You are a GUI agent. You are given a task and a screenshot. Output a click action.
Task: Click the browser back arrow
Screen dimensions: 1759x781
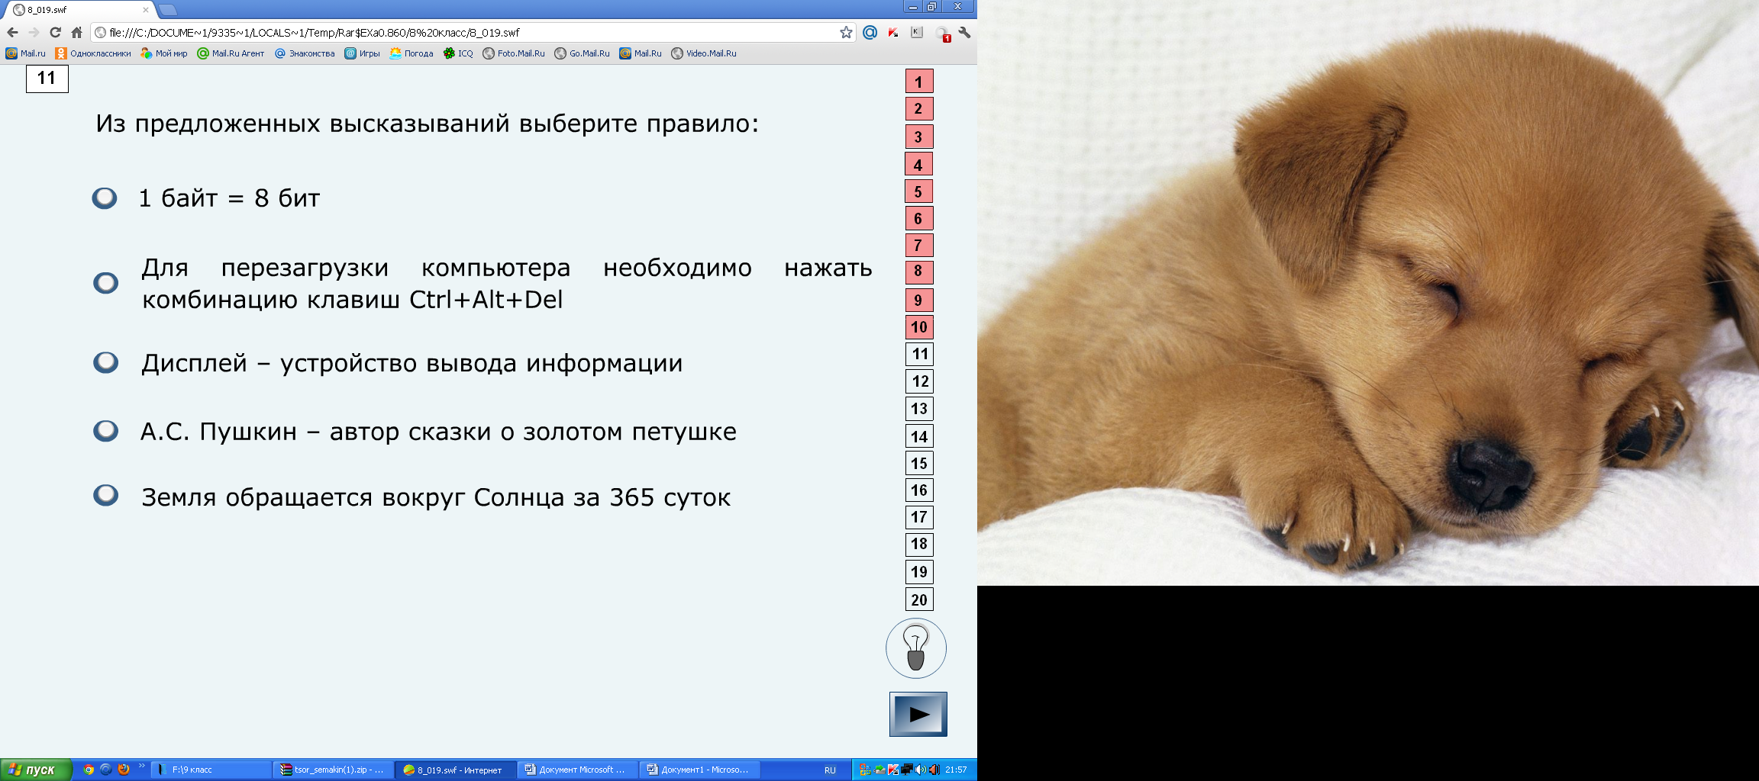[x=12, y=33]
